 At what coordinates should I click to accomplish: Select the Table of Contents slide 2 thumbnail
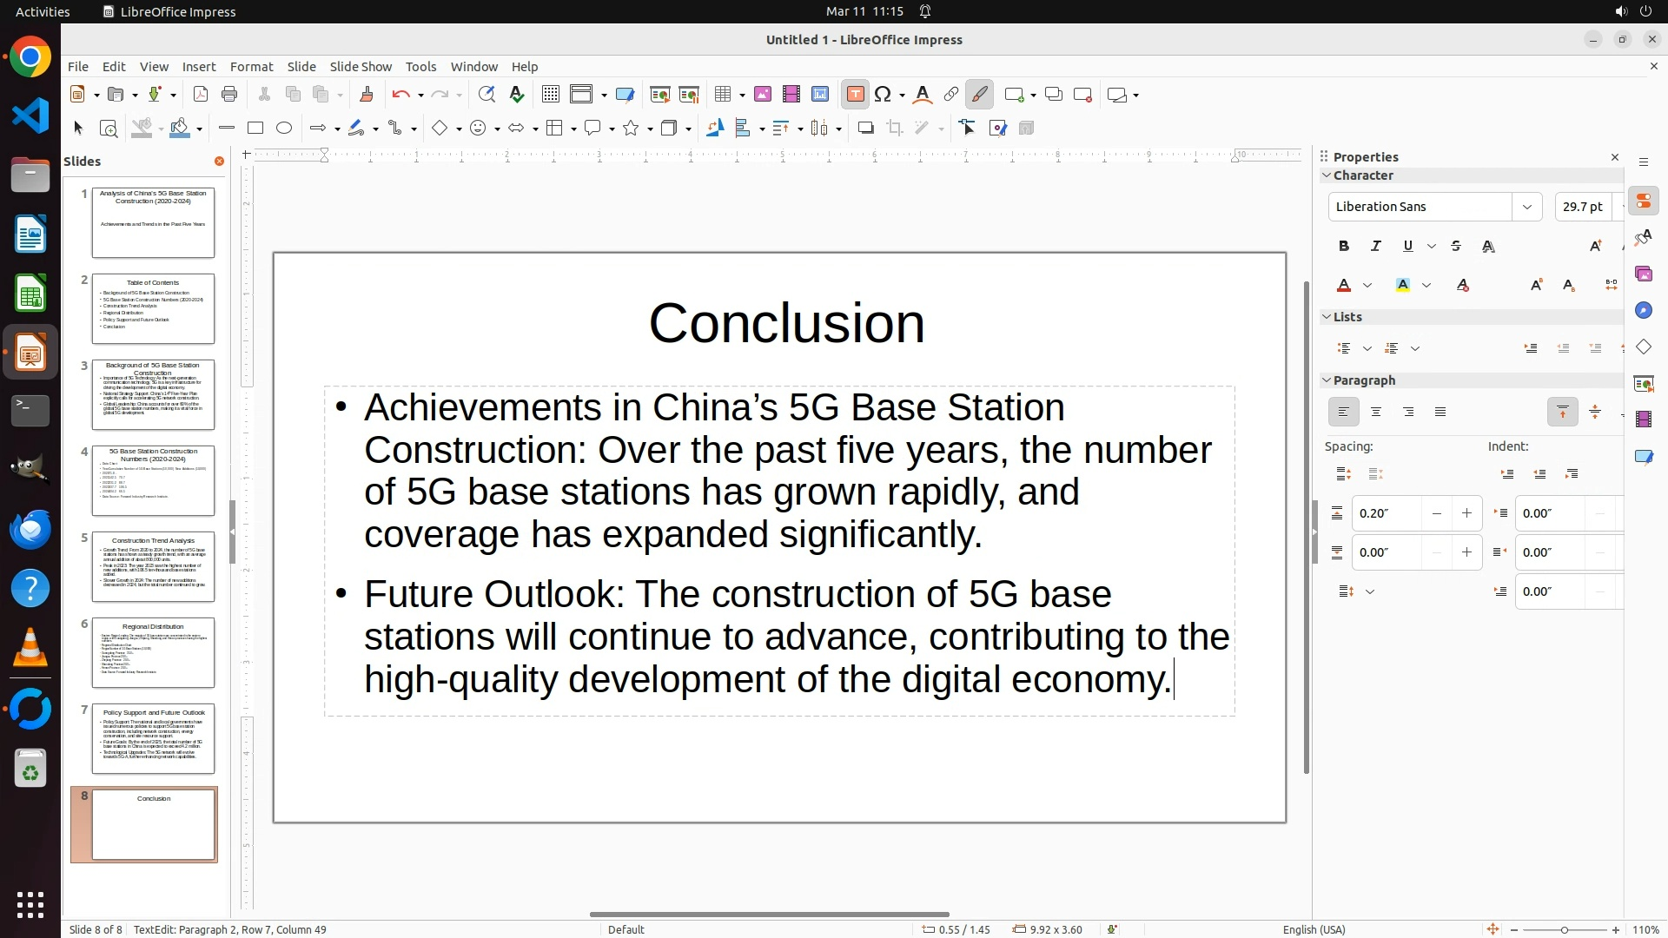pyautogui.click(x=153, y=308)
